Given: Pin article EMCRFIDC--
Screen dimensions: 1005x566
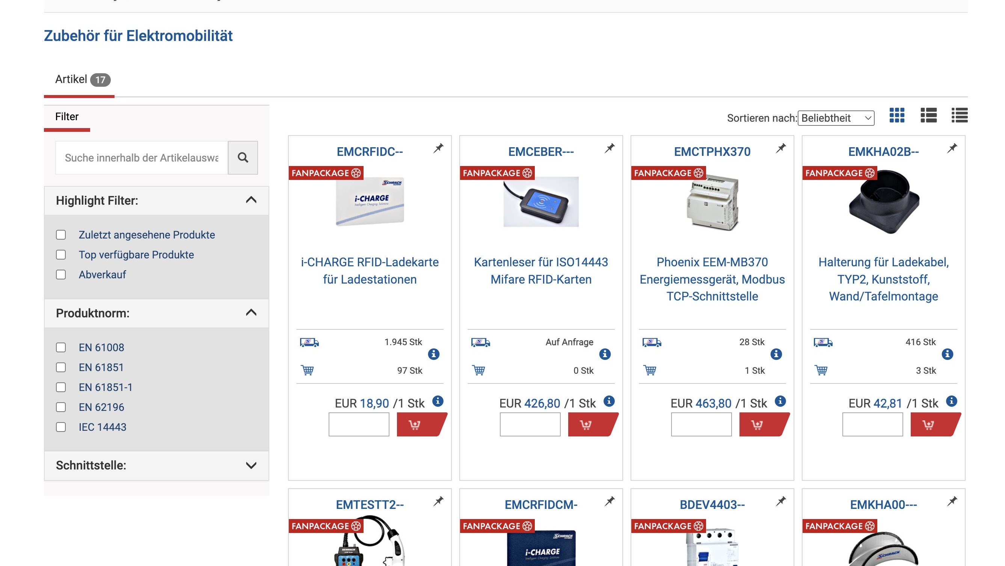Looking at the screenshot, I should coord(439,148).
